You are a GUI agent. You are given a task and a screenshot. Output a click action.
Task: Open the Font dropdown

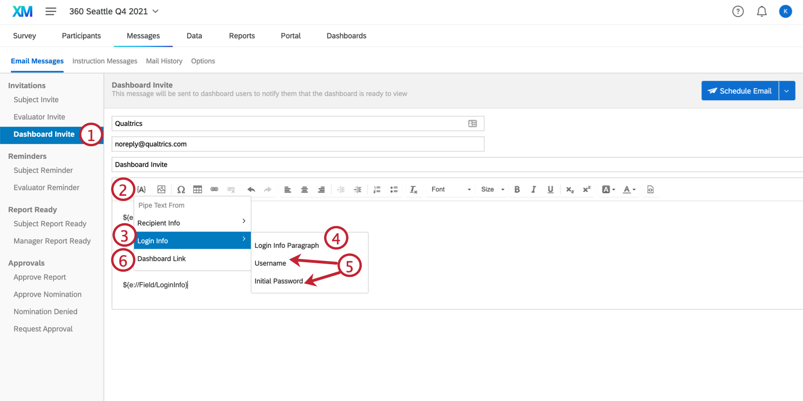(451, 190)
